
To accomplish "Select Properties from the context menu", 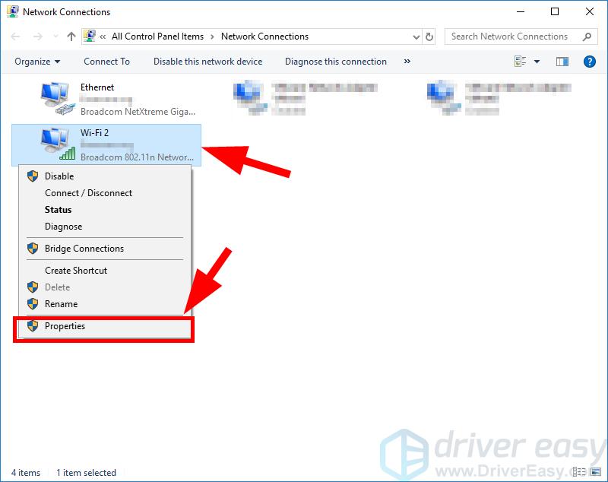I will coord(65,326).
